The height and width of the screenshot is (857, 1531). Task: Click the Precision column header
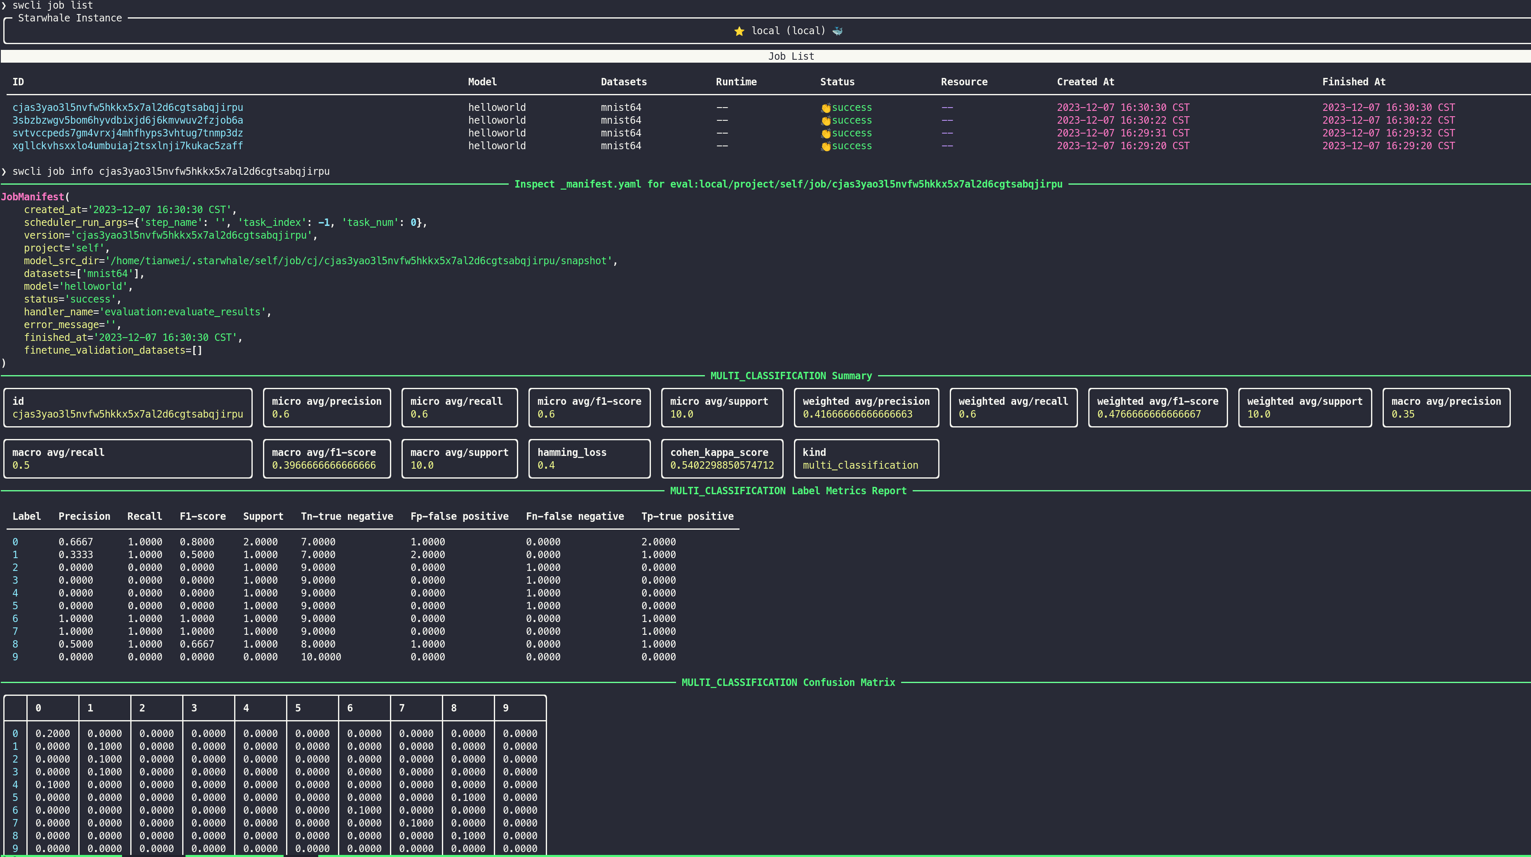click(85, 517)
